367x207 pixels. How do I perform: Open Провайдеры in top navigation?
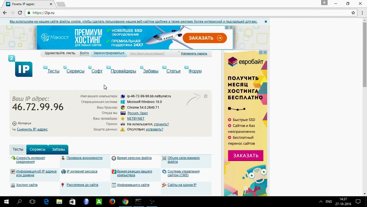tap(123, 71)
